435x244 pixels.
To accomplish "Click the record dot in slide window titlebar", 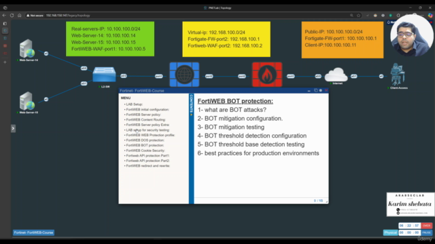I will 320,90.
